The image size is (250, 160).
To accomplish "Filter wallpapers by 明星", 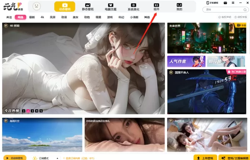I will coord(98,17).
